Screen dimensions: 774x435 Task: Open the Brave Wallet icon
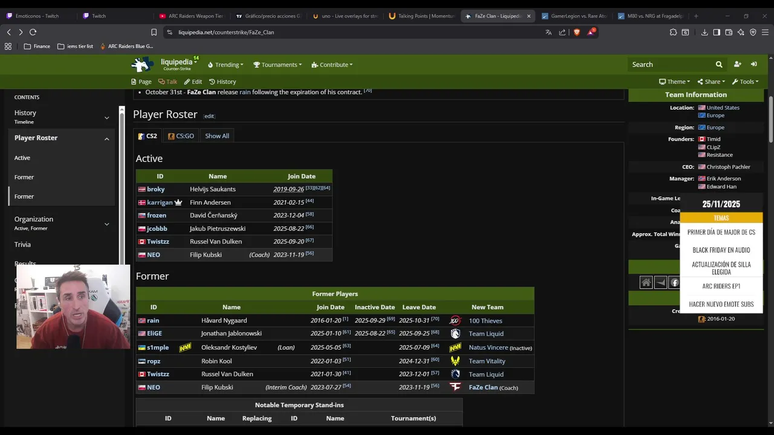click(729, 32)
